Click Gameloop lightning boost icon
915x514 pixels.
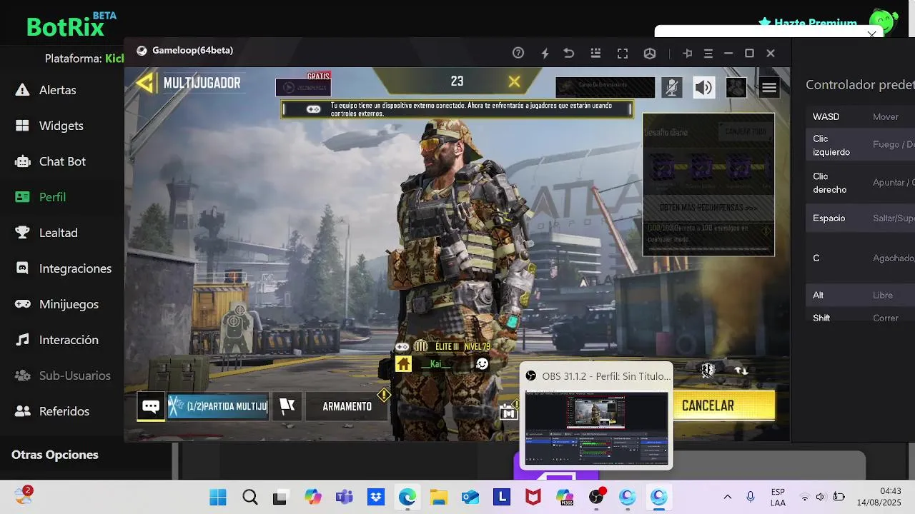click(x=545, y=53)
